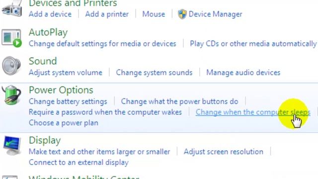Open Manage audio devices
Viewport: 318px width, 179px height.
coord(243,73)
